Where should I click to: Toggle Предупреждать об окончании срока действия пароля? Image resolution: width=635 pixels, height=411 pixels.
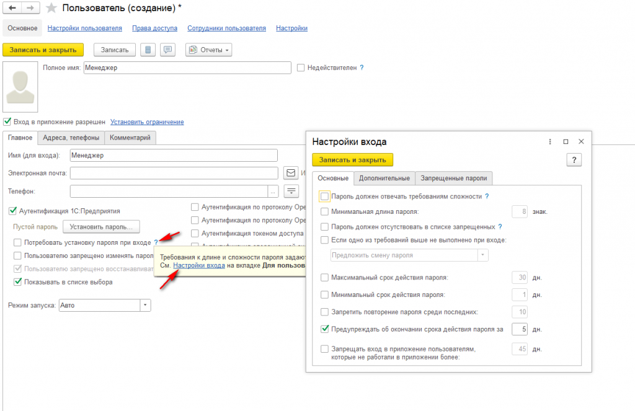(324, 329)
